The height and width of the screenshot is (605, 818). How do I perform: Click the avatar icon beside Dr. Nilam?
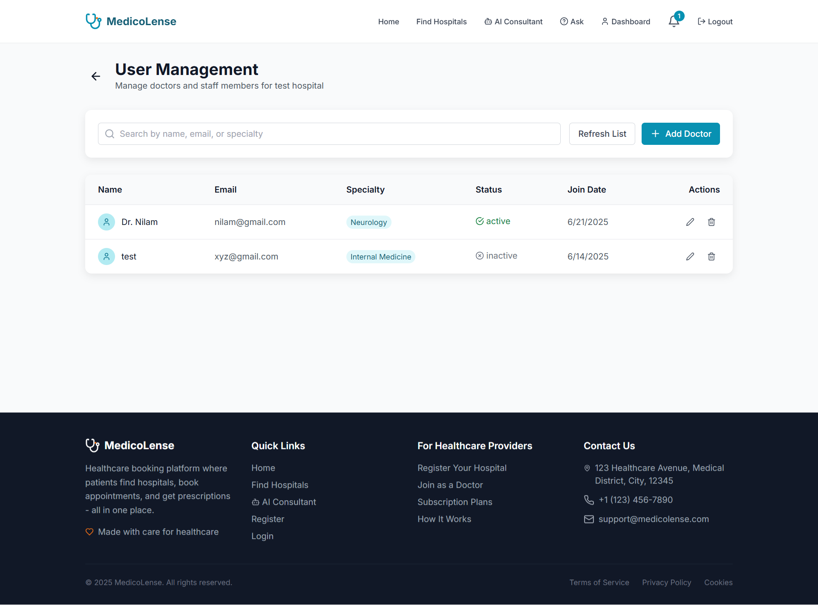pos(107,222)
